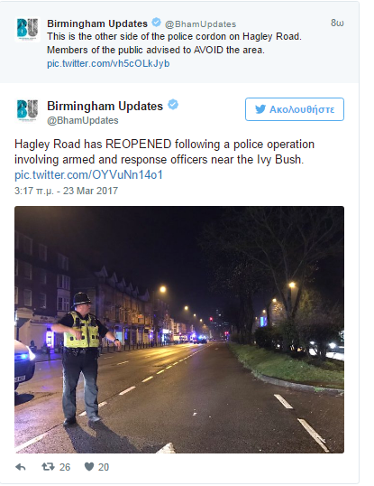Click the 8ω time indicator

tap(337, 23)
